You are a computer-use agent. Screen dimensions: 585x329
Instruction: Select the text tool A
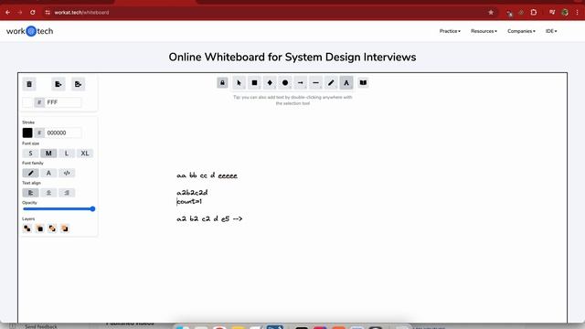[346, 83]
